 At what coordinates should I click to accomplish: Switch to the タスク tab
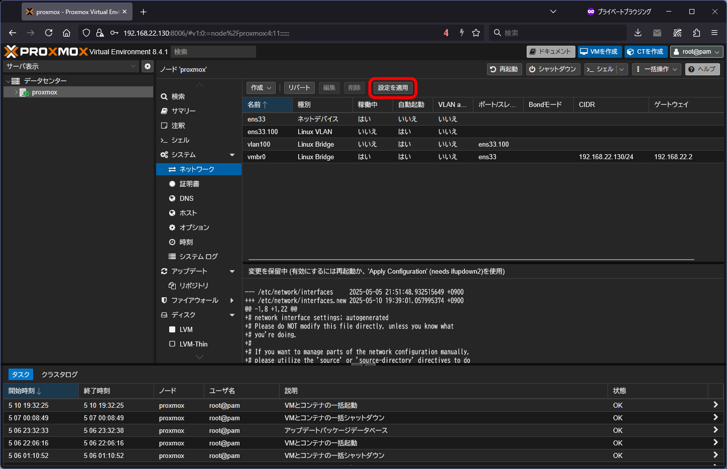click(x=21, y=375)
